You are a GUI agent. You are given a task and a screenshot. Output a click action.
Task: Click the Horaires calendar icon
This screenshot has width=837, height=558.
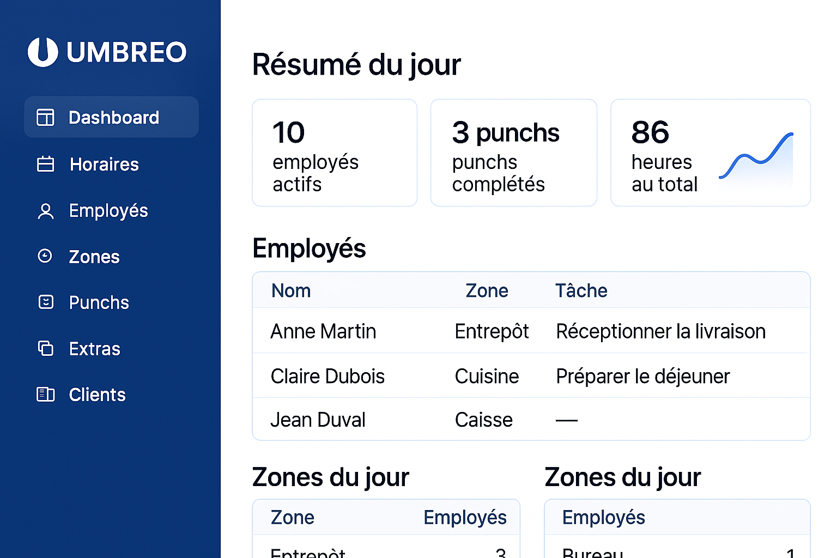tap(46, 163)
